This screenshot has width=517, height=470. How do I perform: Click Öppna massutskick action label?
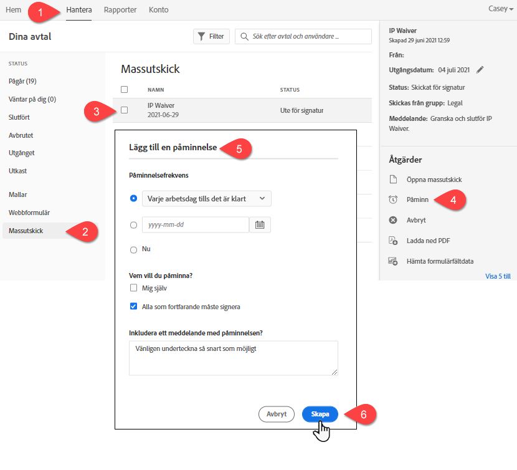434,180
